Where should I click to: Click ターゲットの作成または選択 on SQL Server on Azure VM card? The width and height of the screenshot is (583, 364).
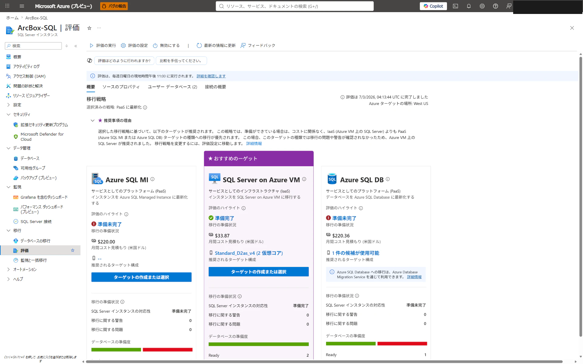coord(259,272)
